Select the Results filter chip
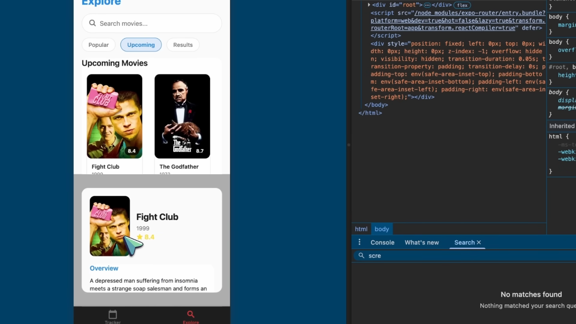The height and width of the screenshot is (324, 576). (183, 45)
